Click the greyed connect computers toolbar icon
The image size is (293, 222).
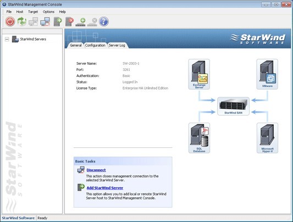[x=34, y=21]
